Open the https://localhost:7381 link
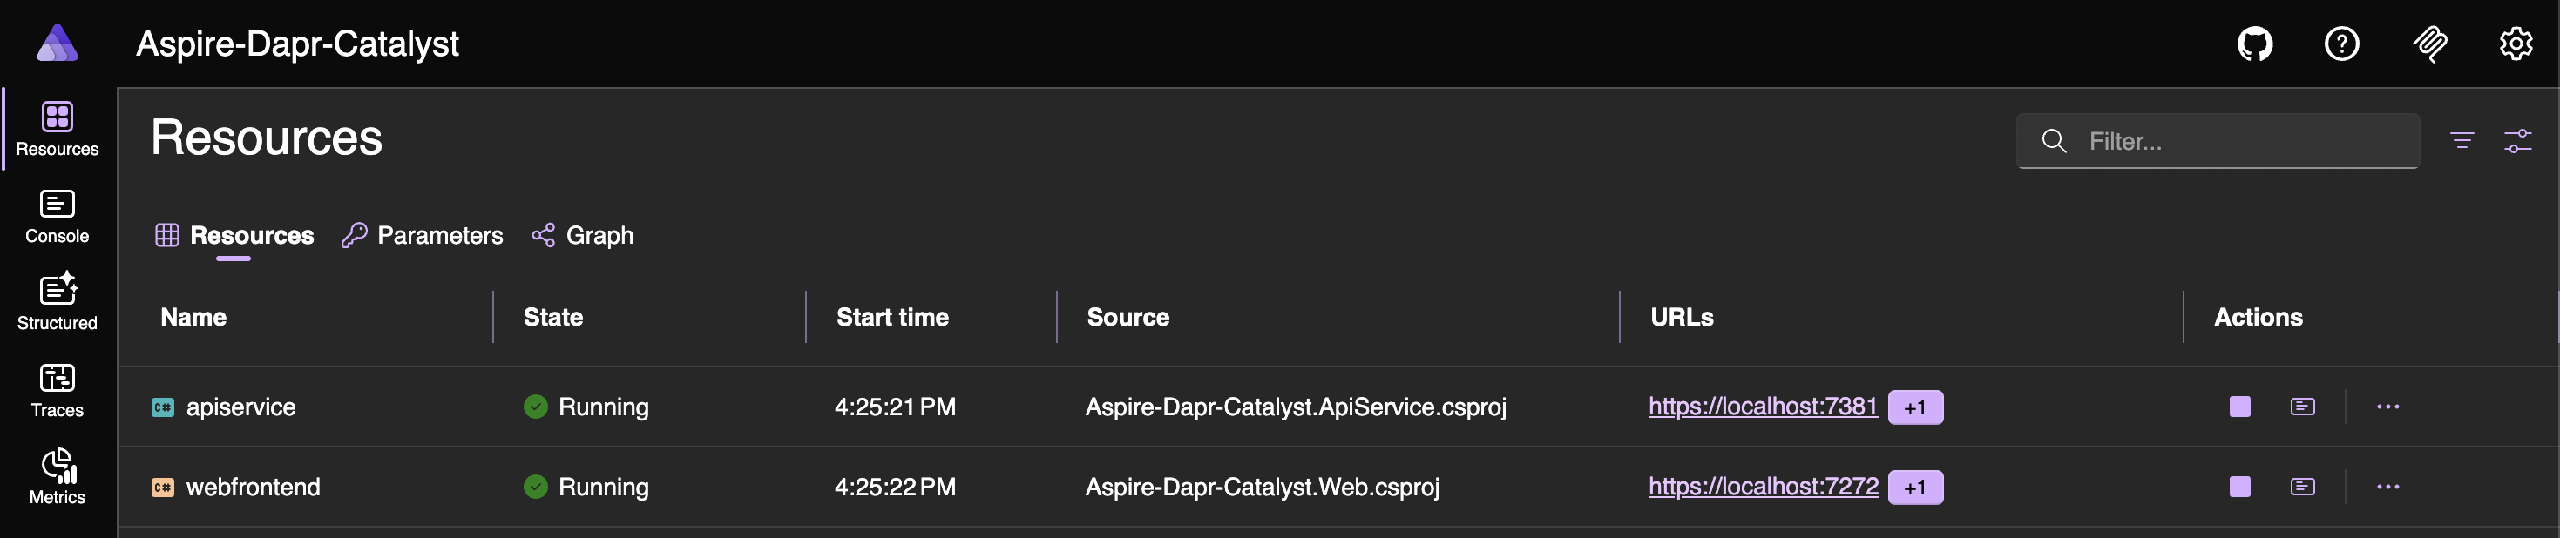The width and height of the screenshot is (2560, 538). pos(1762,406)
